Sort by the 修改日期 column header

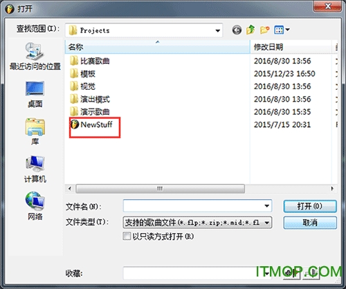[x=291, y=47]
